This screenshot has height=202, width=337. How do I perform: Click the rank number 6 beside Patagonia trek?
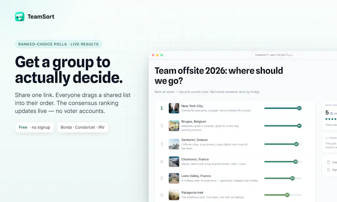click(x=162, y=195)
